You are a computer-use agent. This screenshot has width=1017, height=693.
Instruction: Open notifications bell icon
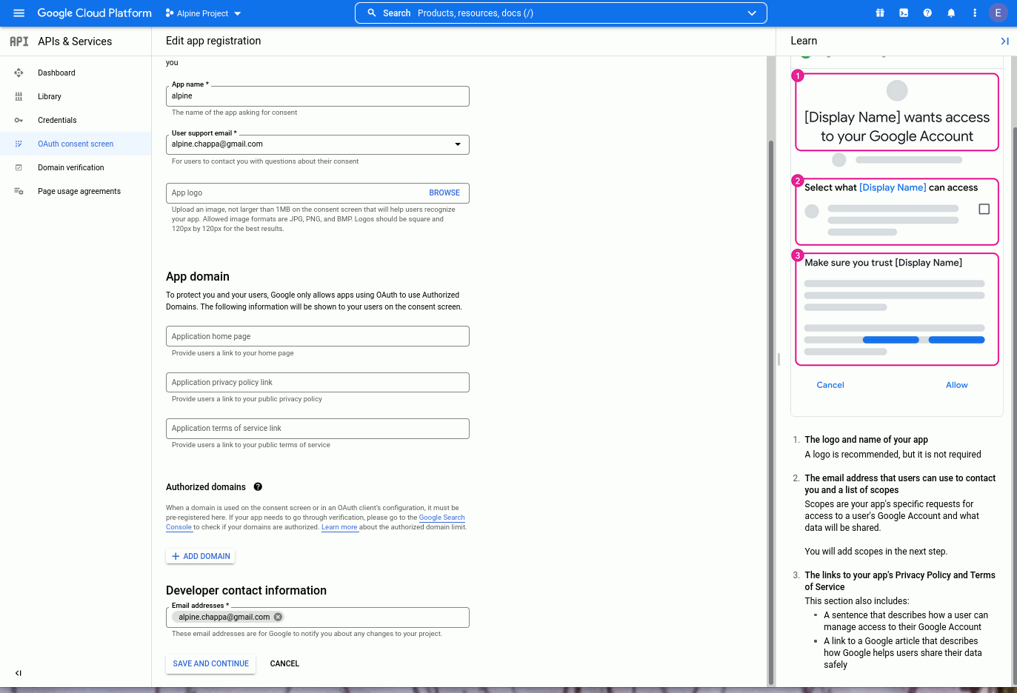951,13
